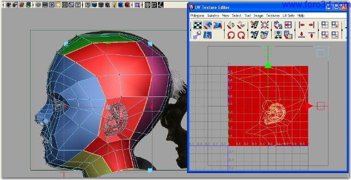Switch viewport to wireframe cube display
Screen dimensions: 351x180
tap(88, 4)
